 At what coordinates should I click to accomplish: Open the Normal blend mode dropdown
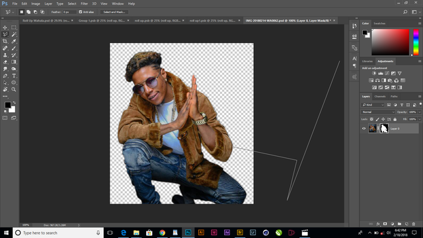coord(378,112)
